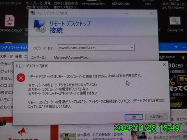This screenshot has width=187, height=140.
Task: Select AM4204.xlsx desktop file label
Action: click(121, 3)
